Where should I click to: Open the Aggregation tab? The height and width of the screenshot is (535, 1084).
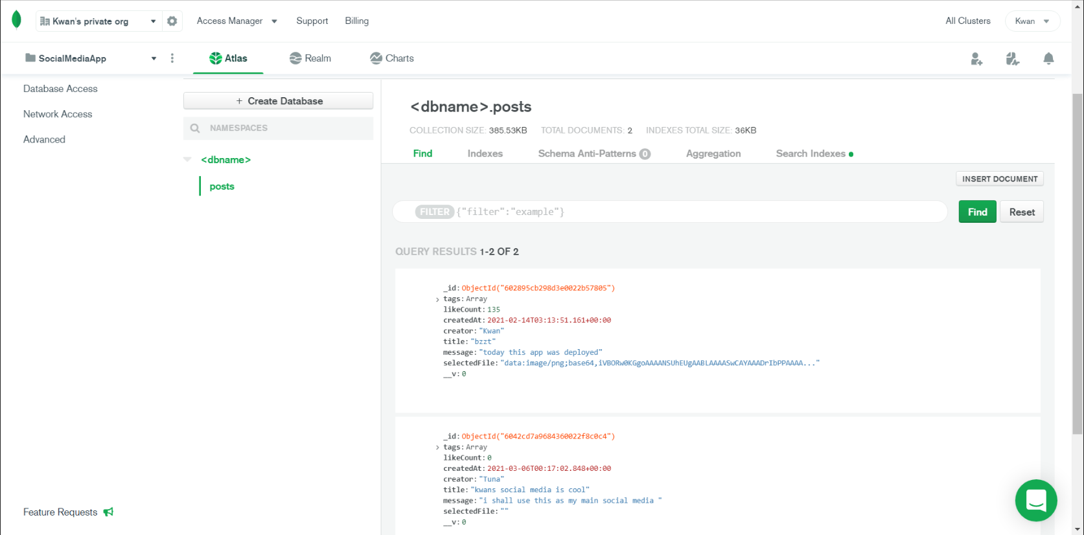713,154
